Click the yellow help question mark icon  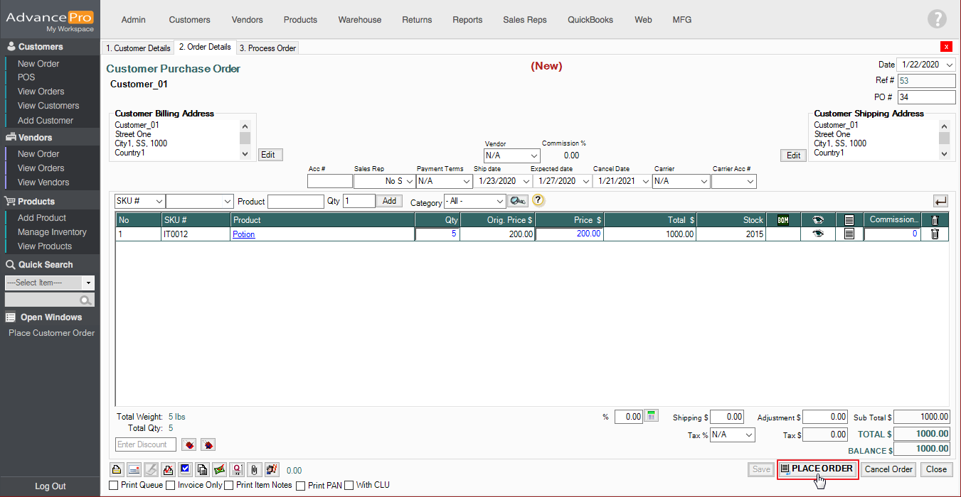[538, 201]
